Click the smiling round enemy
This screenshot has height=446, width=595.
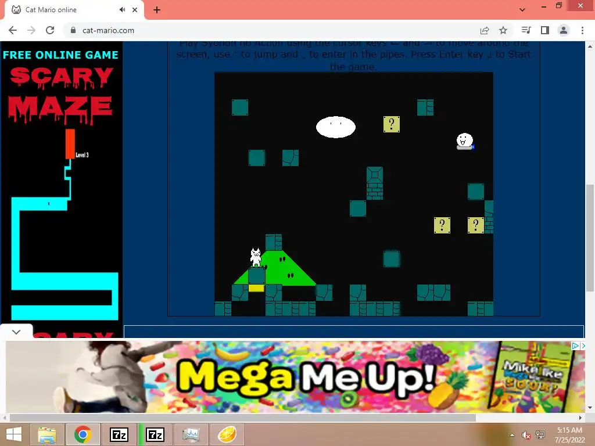(465, 142)
